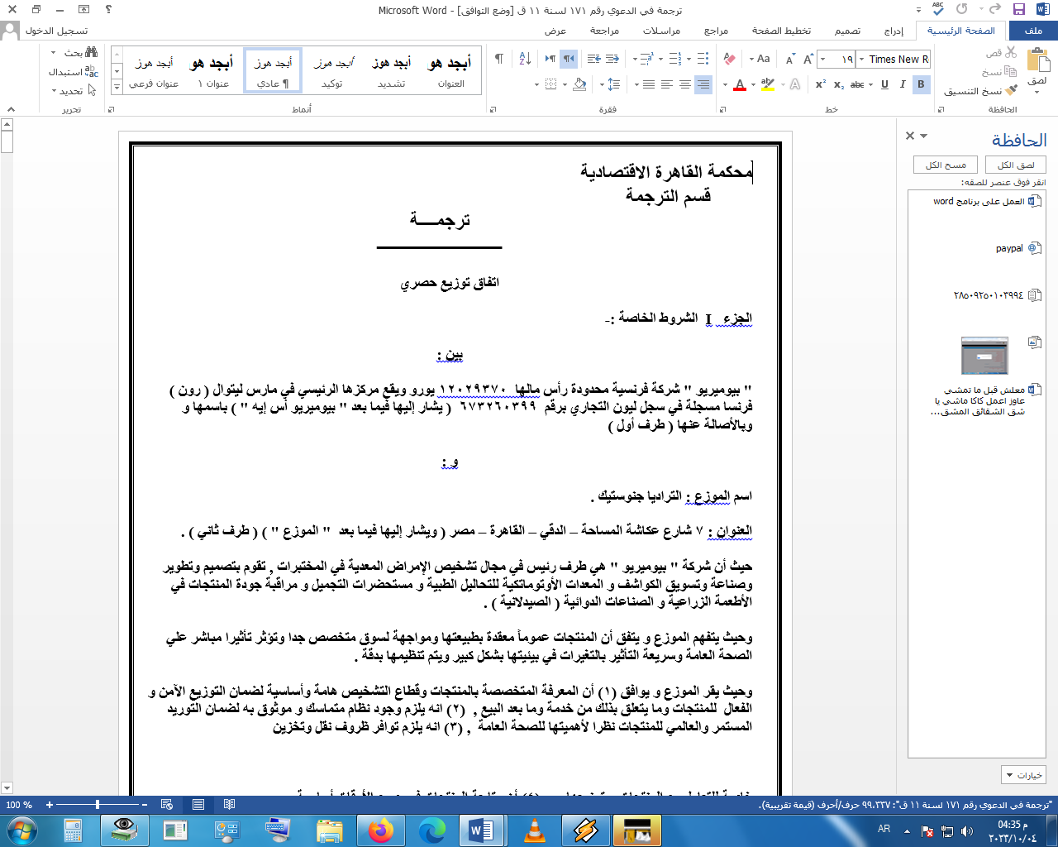Toggle Bold formatting (B) button
Viewport: 1058px width, 847px height.
tap(921, 84)
